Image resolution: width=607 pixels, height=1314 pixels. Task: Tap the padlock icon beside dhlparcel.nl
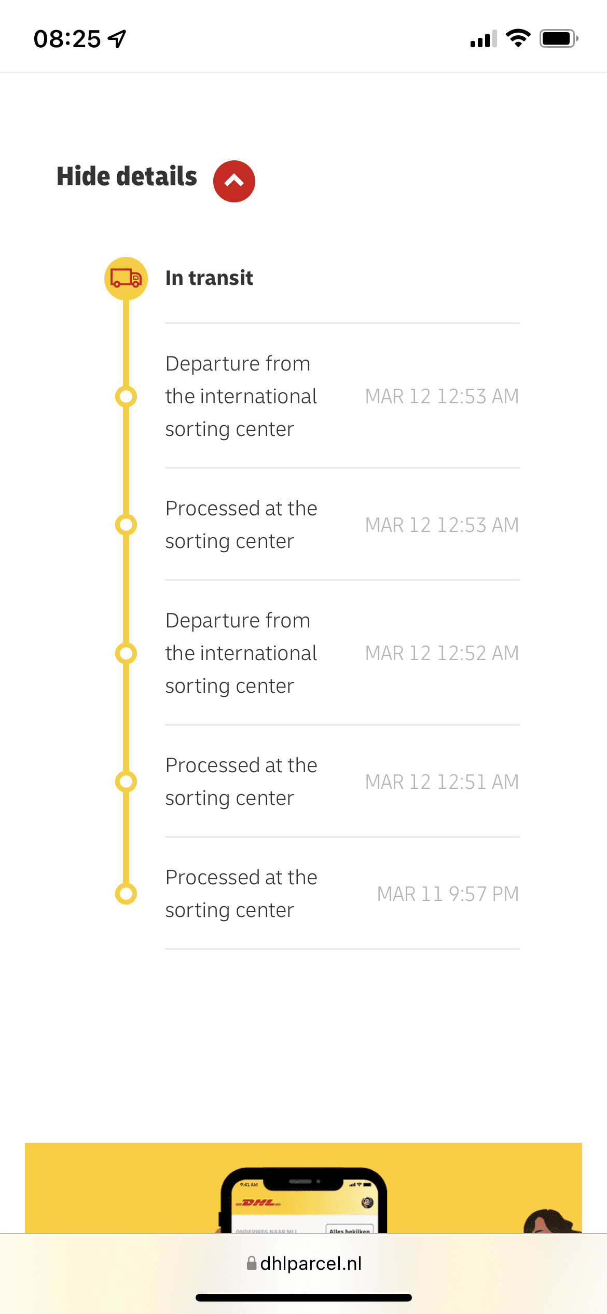[252, 1263]
